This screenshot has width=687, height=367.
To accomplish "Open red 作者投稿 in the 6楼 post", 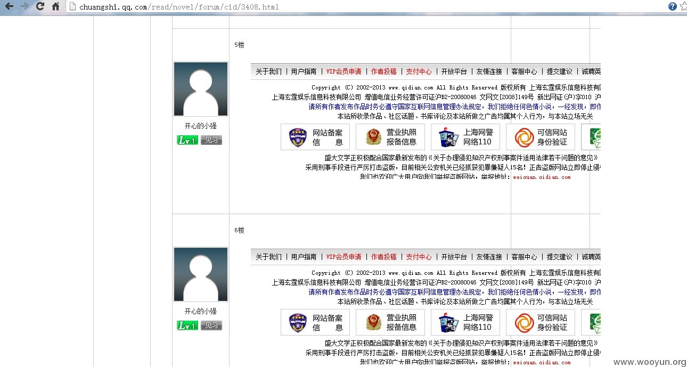I will pyautogui.click(x=384, y=257).
